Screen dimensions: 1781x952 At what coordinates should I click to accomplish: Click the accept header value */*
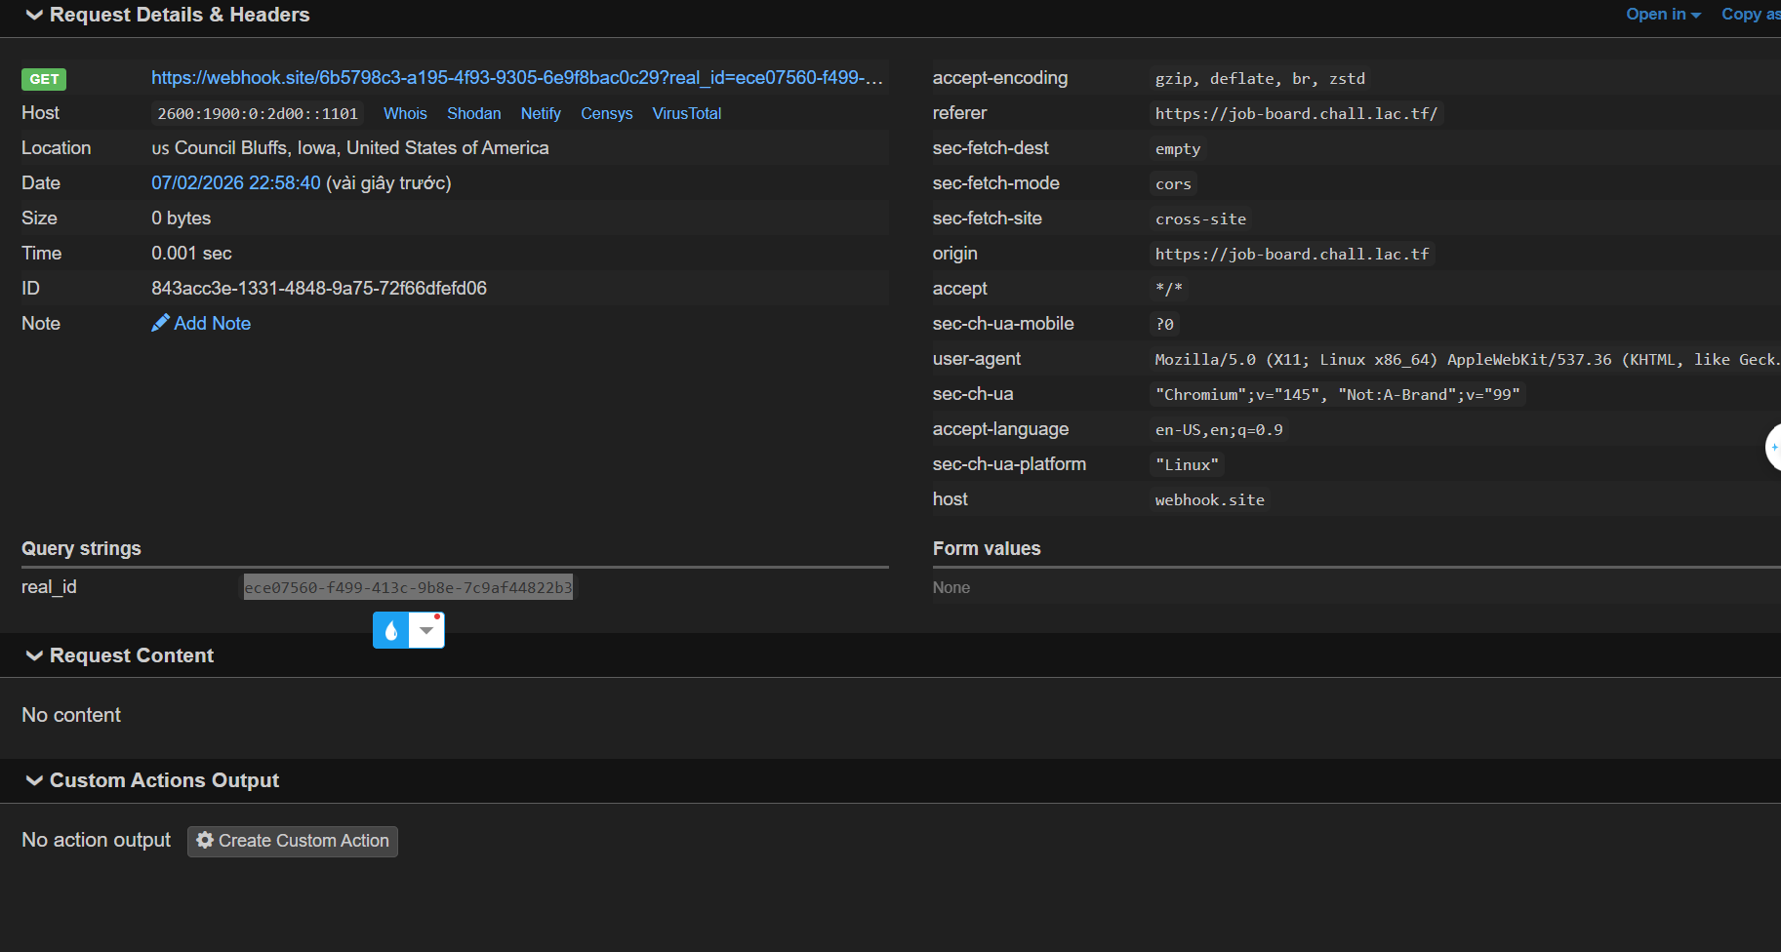coord(1168,289)
